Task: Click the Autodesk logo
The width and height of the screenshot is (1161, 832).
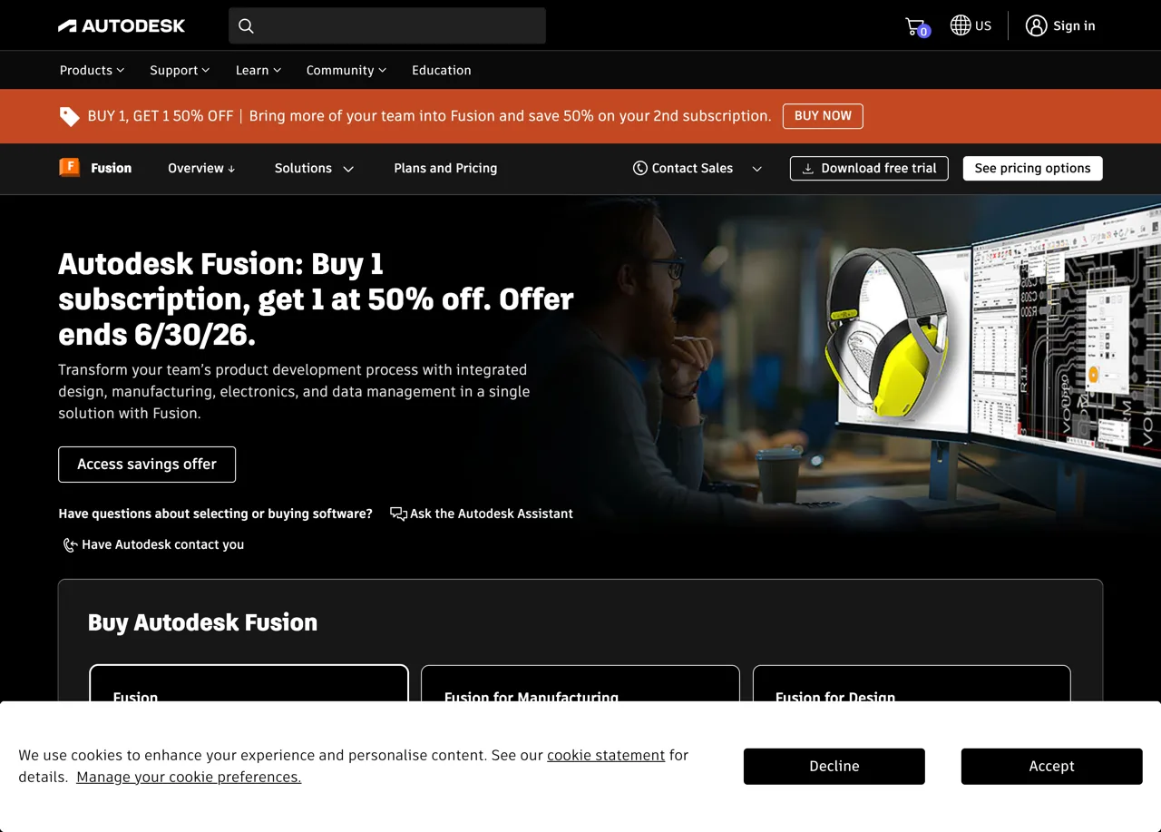Action: pyautogui.click(x=122, y=25)
